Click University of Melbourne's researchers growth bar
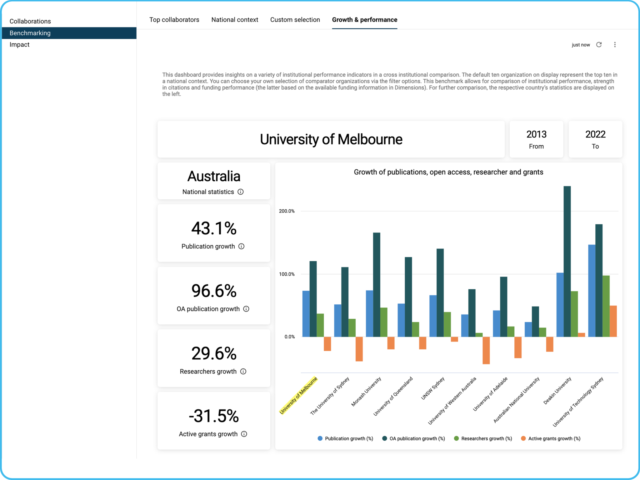The width and height of the screenshot is (640, 480). [x=320, y=325]
